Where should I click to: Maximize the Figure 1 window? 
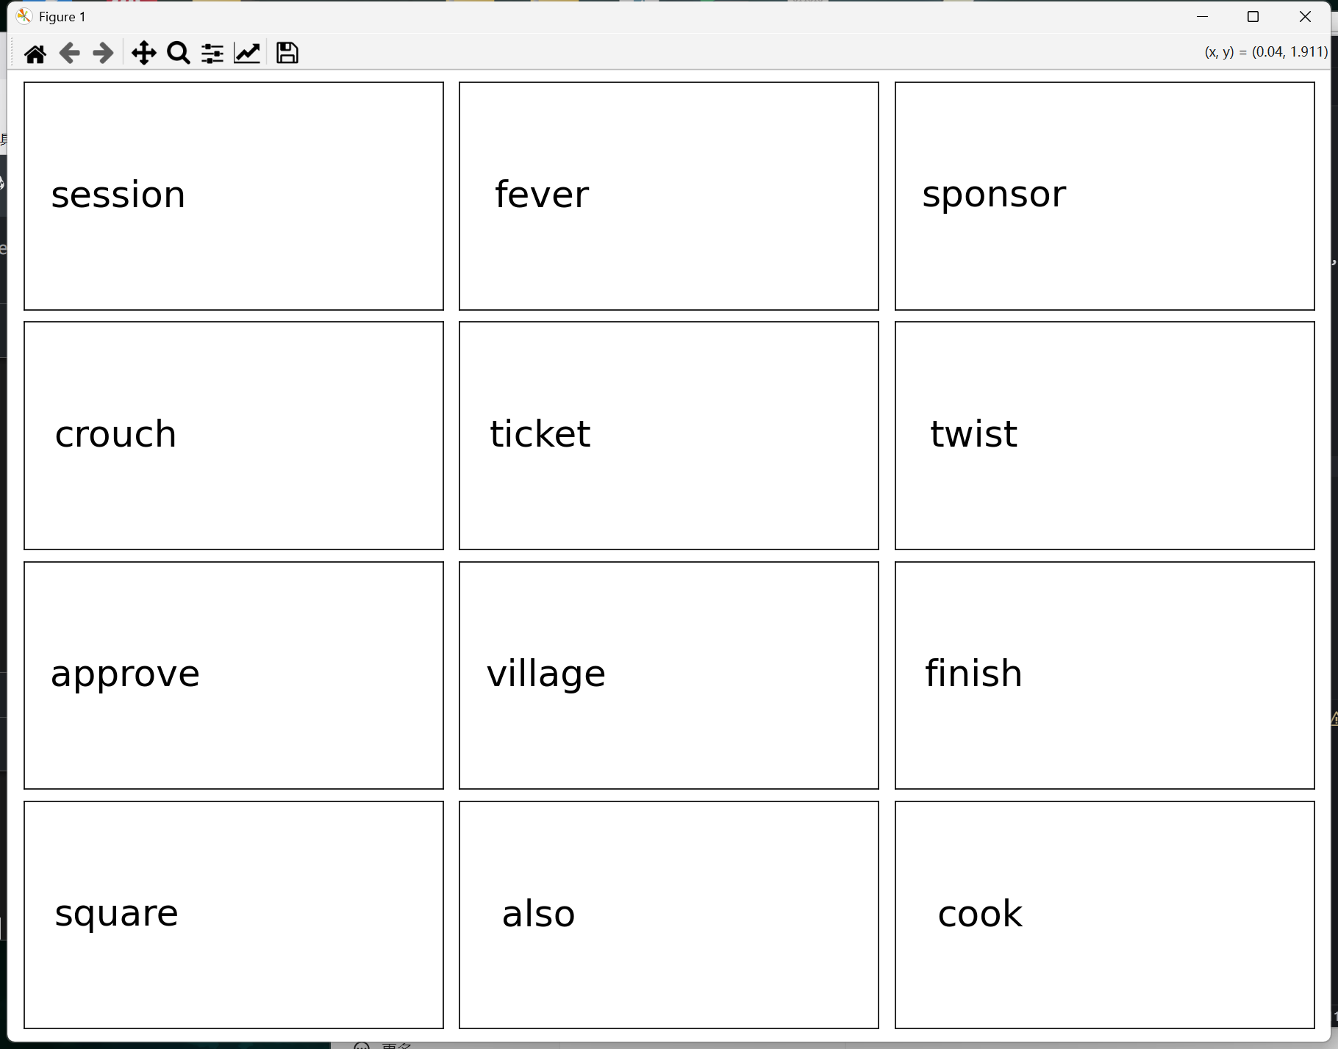click(1253, 17)
